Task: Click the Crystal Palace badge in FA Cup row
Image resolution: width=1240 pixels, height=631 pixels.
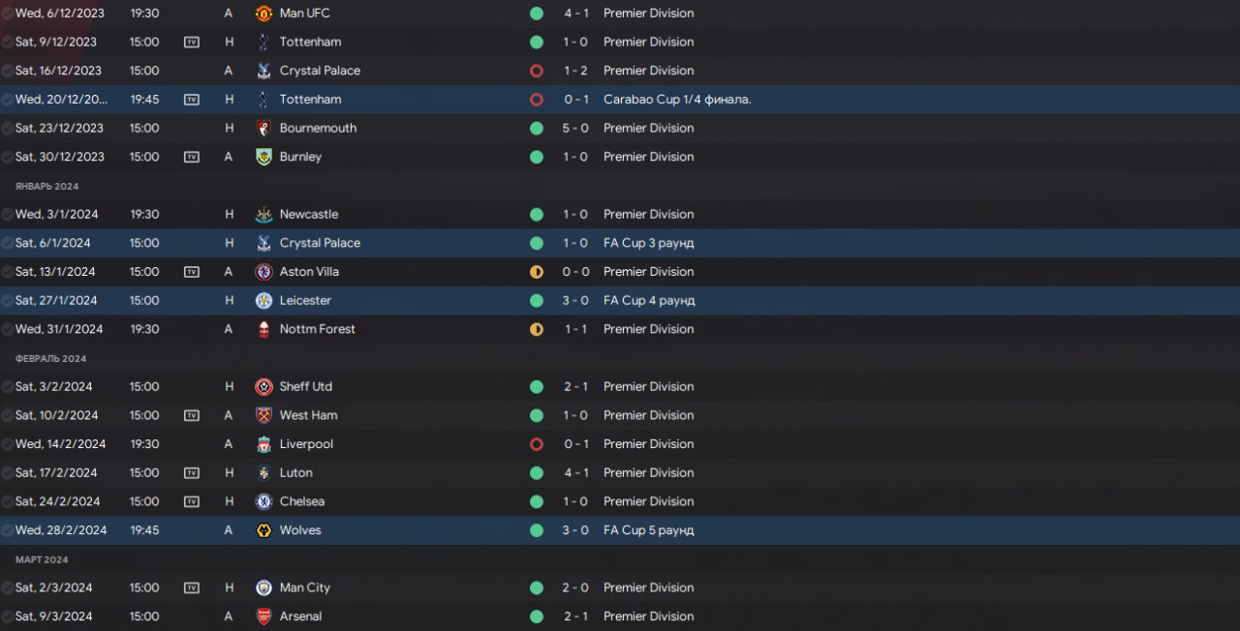Action: pos(263,243)
